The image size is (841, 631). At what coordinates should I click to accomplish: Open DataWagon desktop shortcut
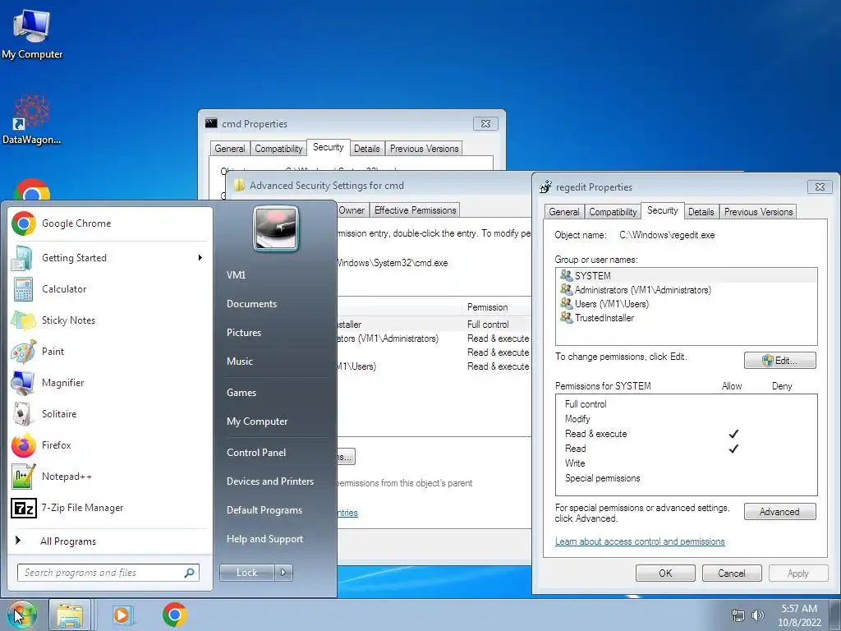click(32, 120)
